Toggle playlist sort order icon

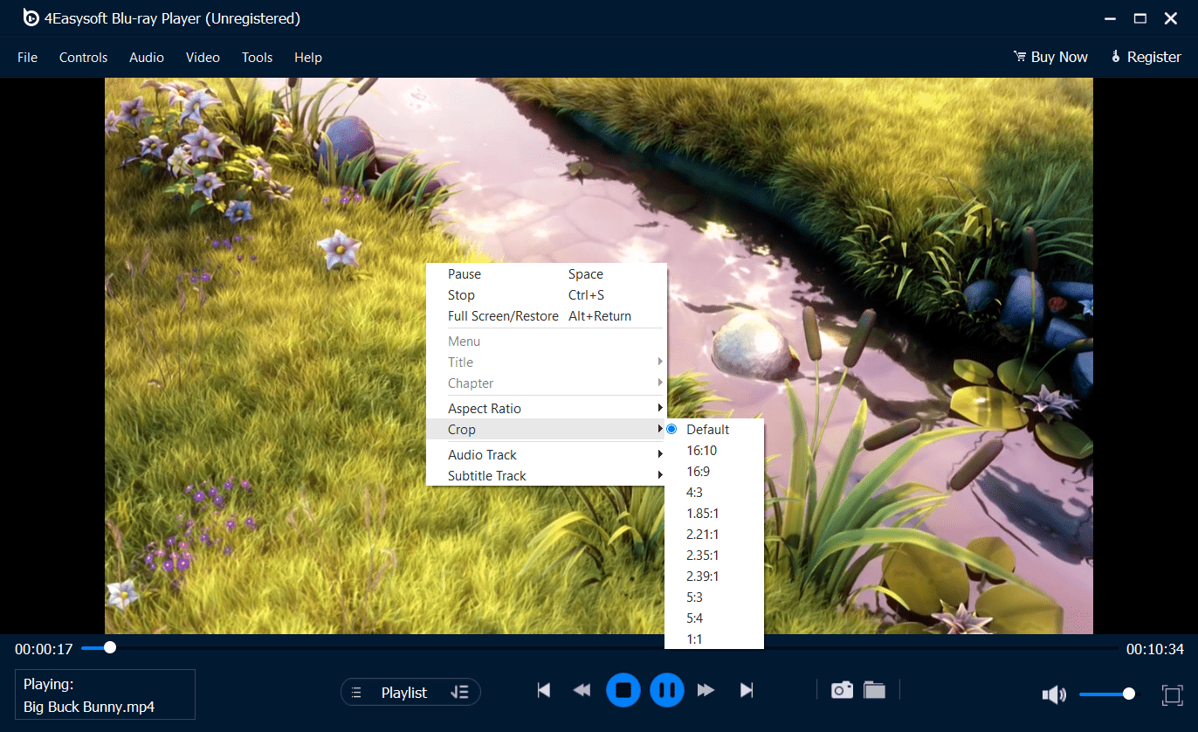459,693
